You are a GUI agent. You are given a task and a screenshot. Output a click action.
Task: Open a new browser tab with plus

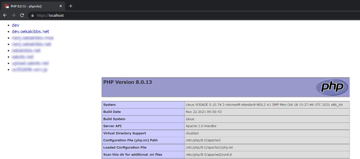click(x=71, y=6)
